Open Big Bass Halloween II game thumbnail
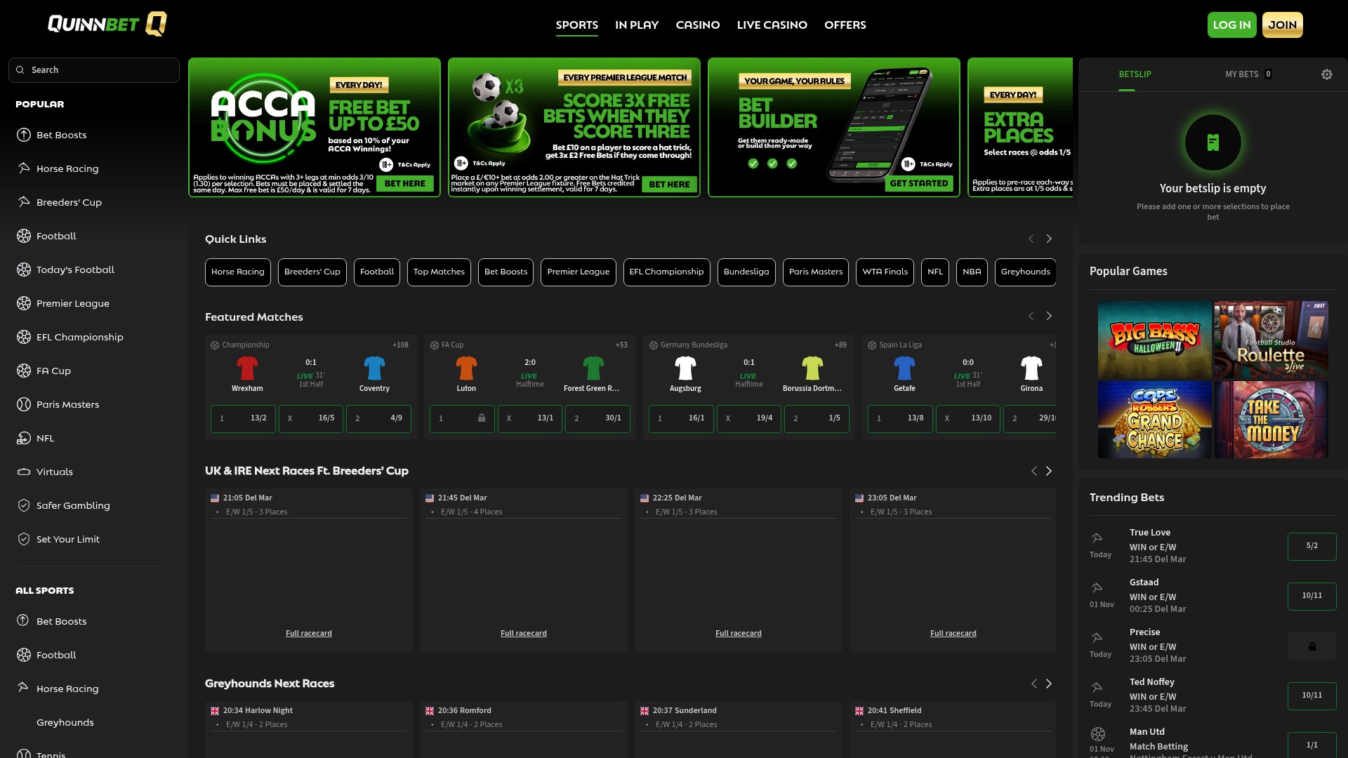Viewport: 1348px width, 758px height. [1154, 340]
